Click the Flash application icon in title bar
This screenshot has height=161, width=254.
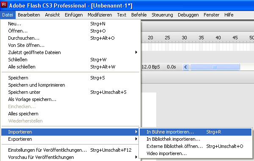click(x=4, y=5)
